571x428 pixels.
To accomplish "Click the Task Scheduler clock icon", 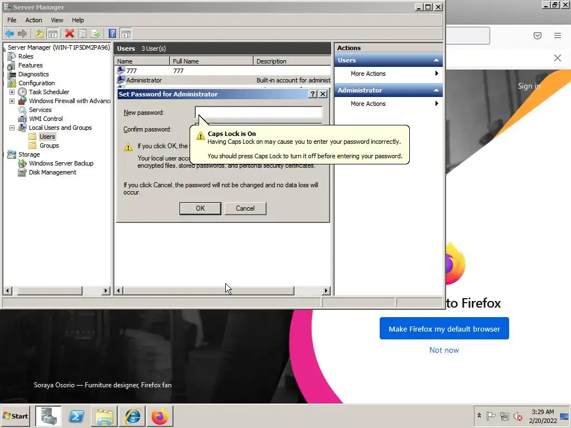I will pyautogui.click(x=22, y=92).
